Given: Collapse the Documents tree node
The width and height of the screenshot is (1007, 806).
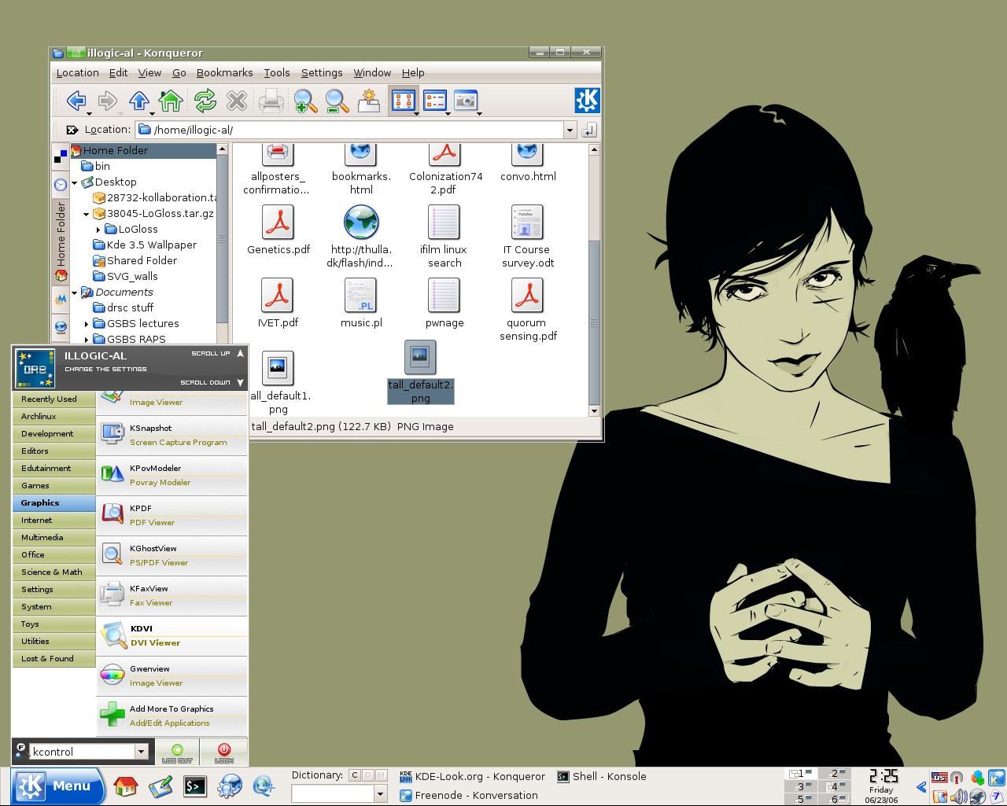Looking at the screenshot, I should point(75,293).
